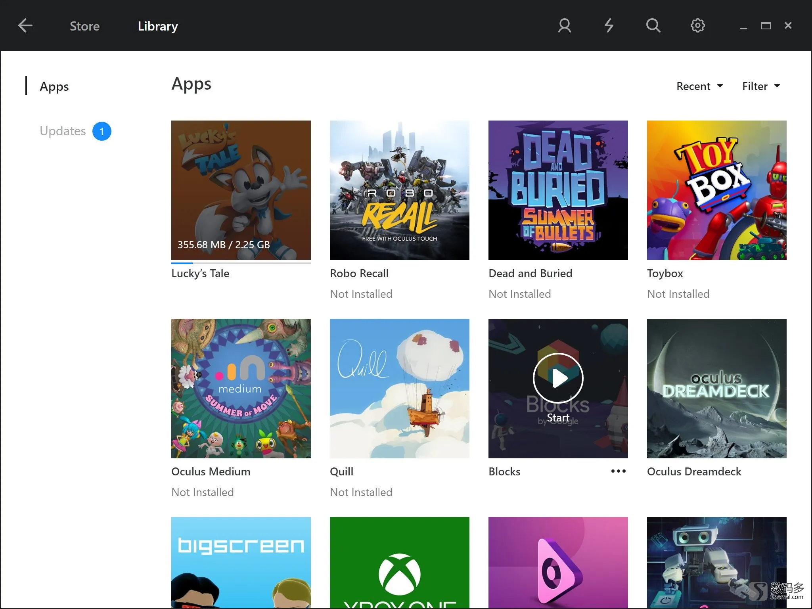Viewport: 812px width, 609px height.
Task: Click the blue updates count badge
Action: (x=102, y=131)
